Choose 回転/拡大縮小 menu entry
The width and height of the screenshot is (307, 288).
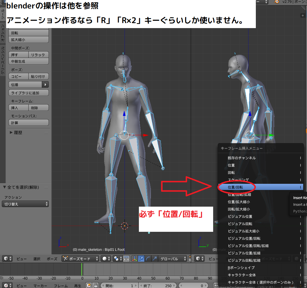point(261,209)
